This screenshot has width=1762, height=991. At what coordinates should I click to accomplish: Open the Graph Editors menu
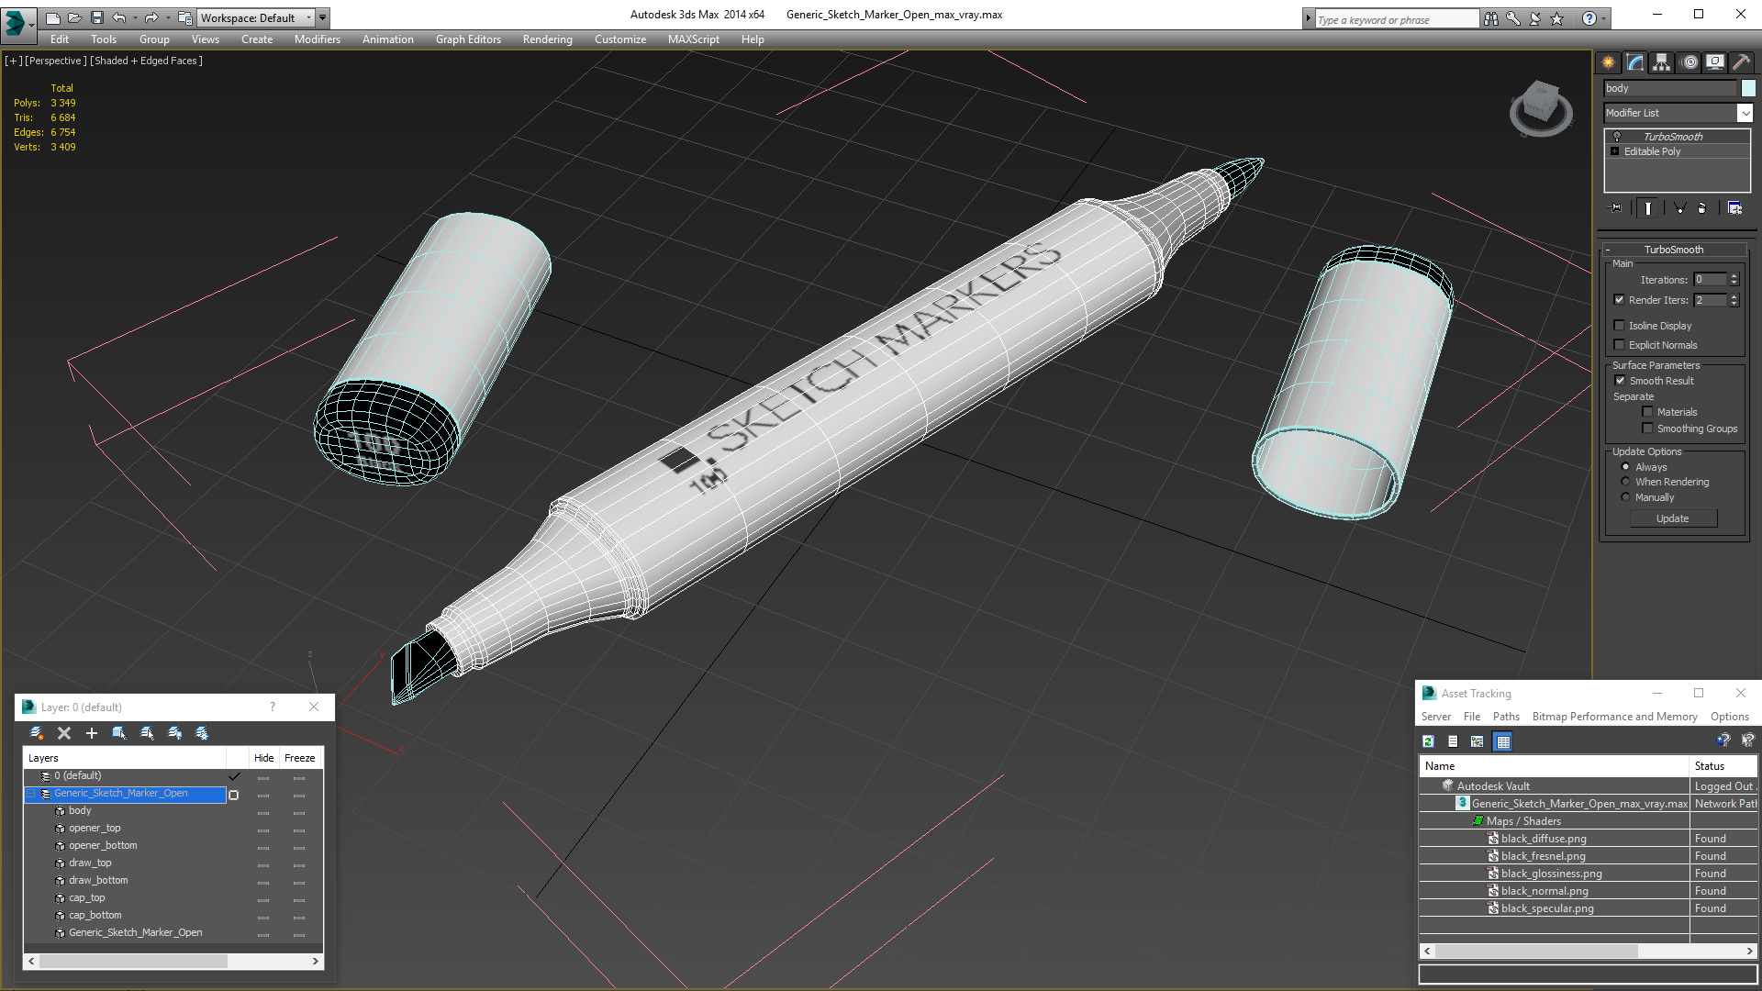coord(468,39)
